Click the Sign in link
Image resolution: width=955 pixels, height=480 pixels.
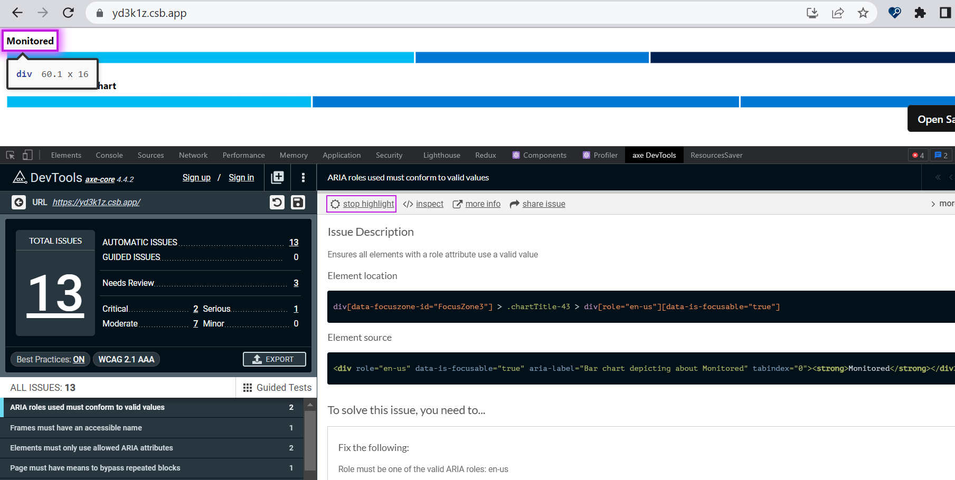coord(241,178)
